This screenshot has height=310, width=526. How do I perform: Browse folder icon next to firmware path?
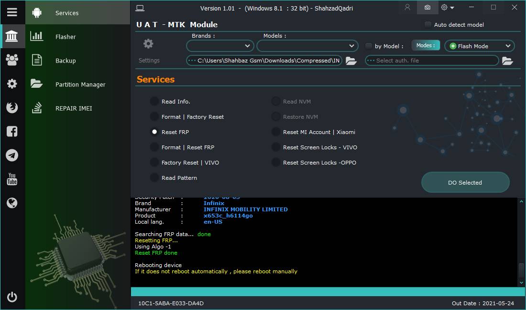coord(351,61)
